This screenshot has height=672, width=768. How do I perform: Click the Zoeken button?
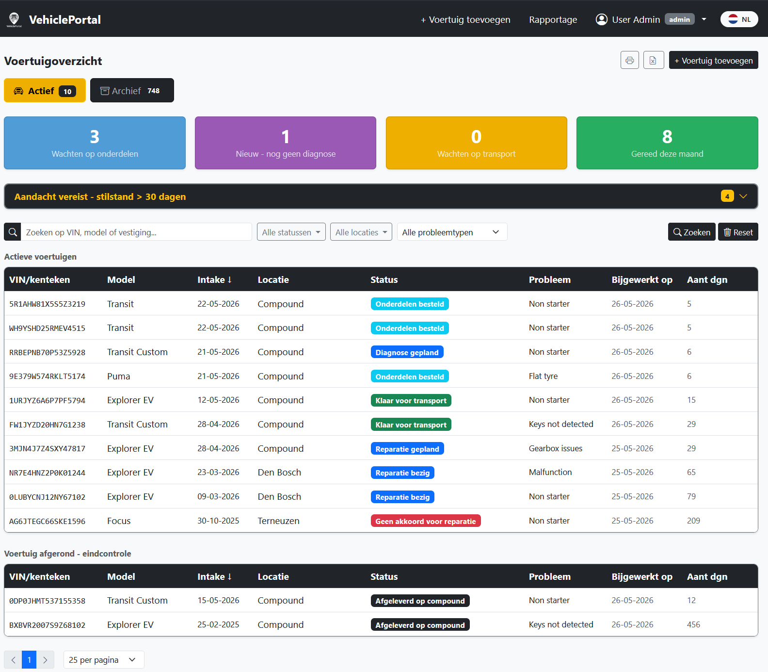692,232
